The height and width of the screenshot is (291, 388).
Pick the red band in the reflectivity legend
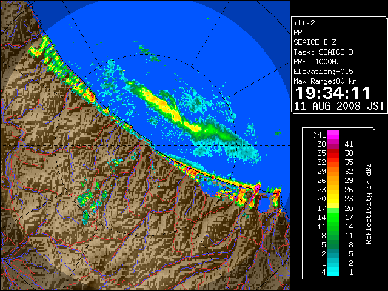point(333,153)
